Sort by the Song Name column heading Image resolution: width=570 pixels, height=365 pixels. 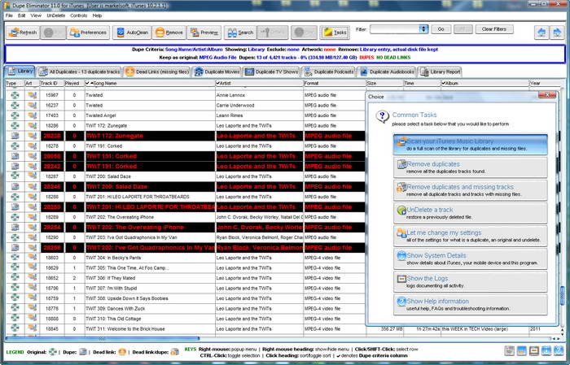coord(150,83)
